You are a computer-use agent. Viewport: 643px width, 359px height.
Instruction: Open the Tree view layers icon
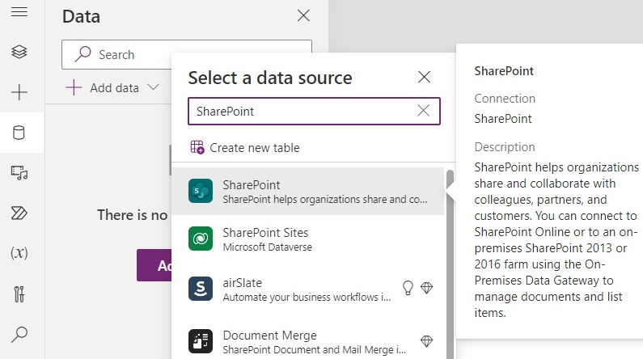19,52
